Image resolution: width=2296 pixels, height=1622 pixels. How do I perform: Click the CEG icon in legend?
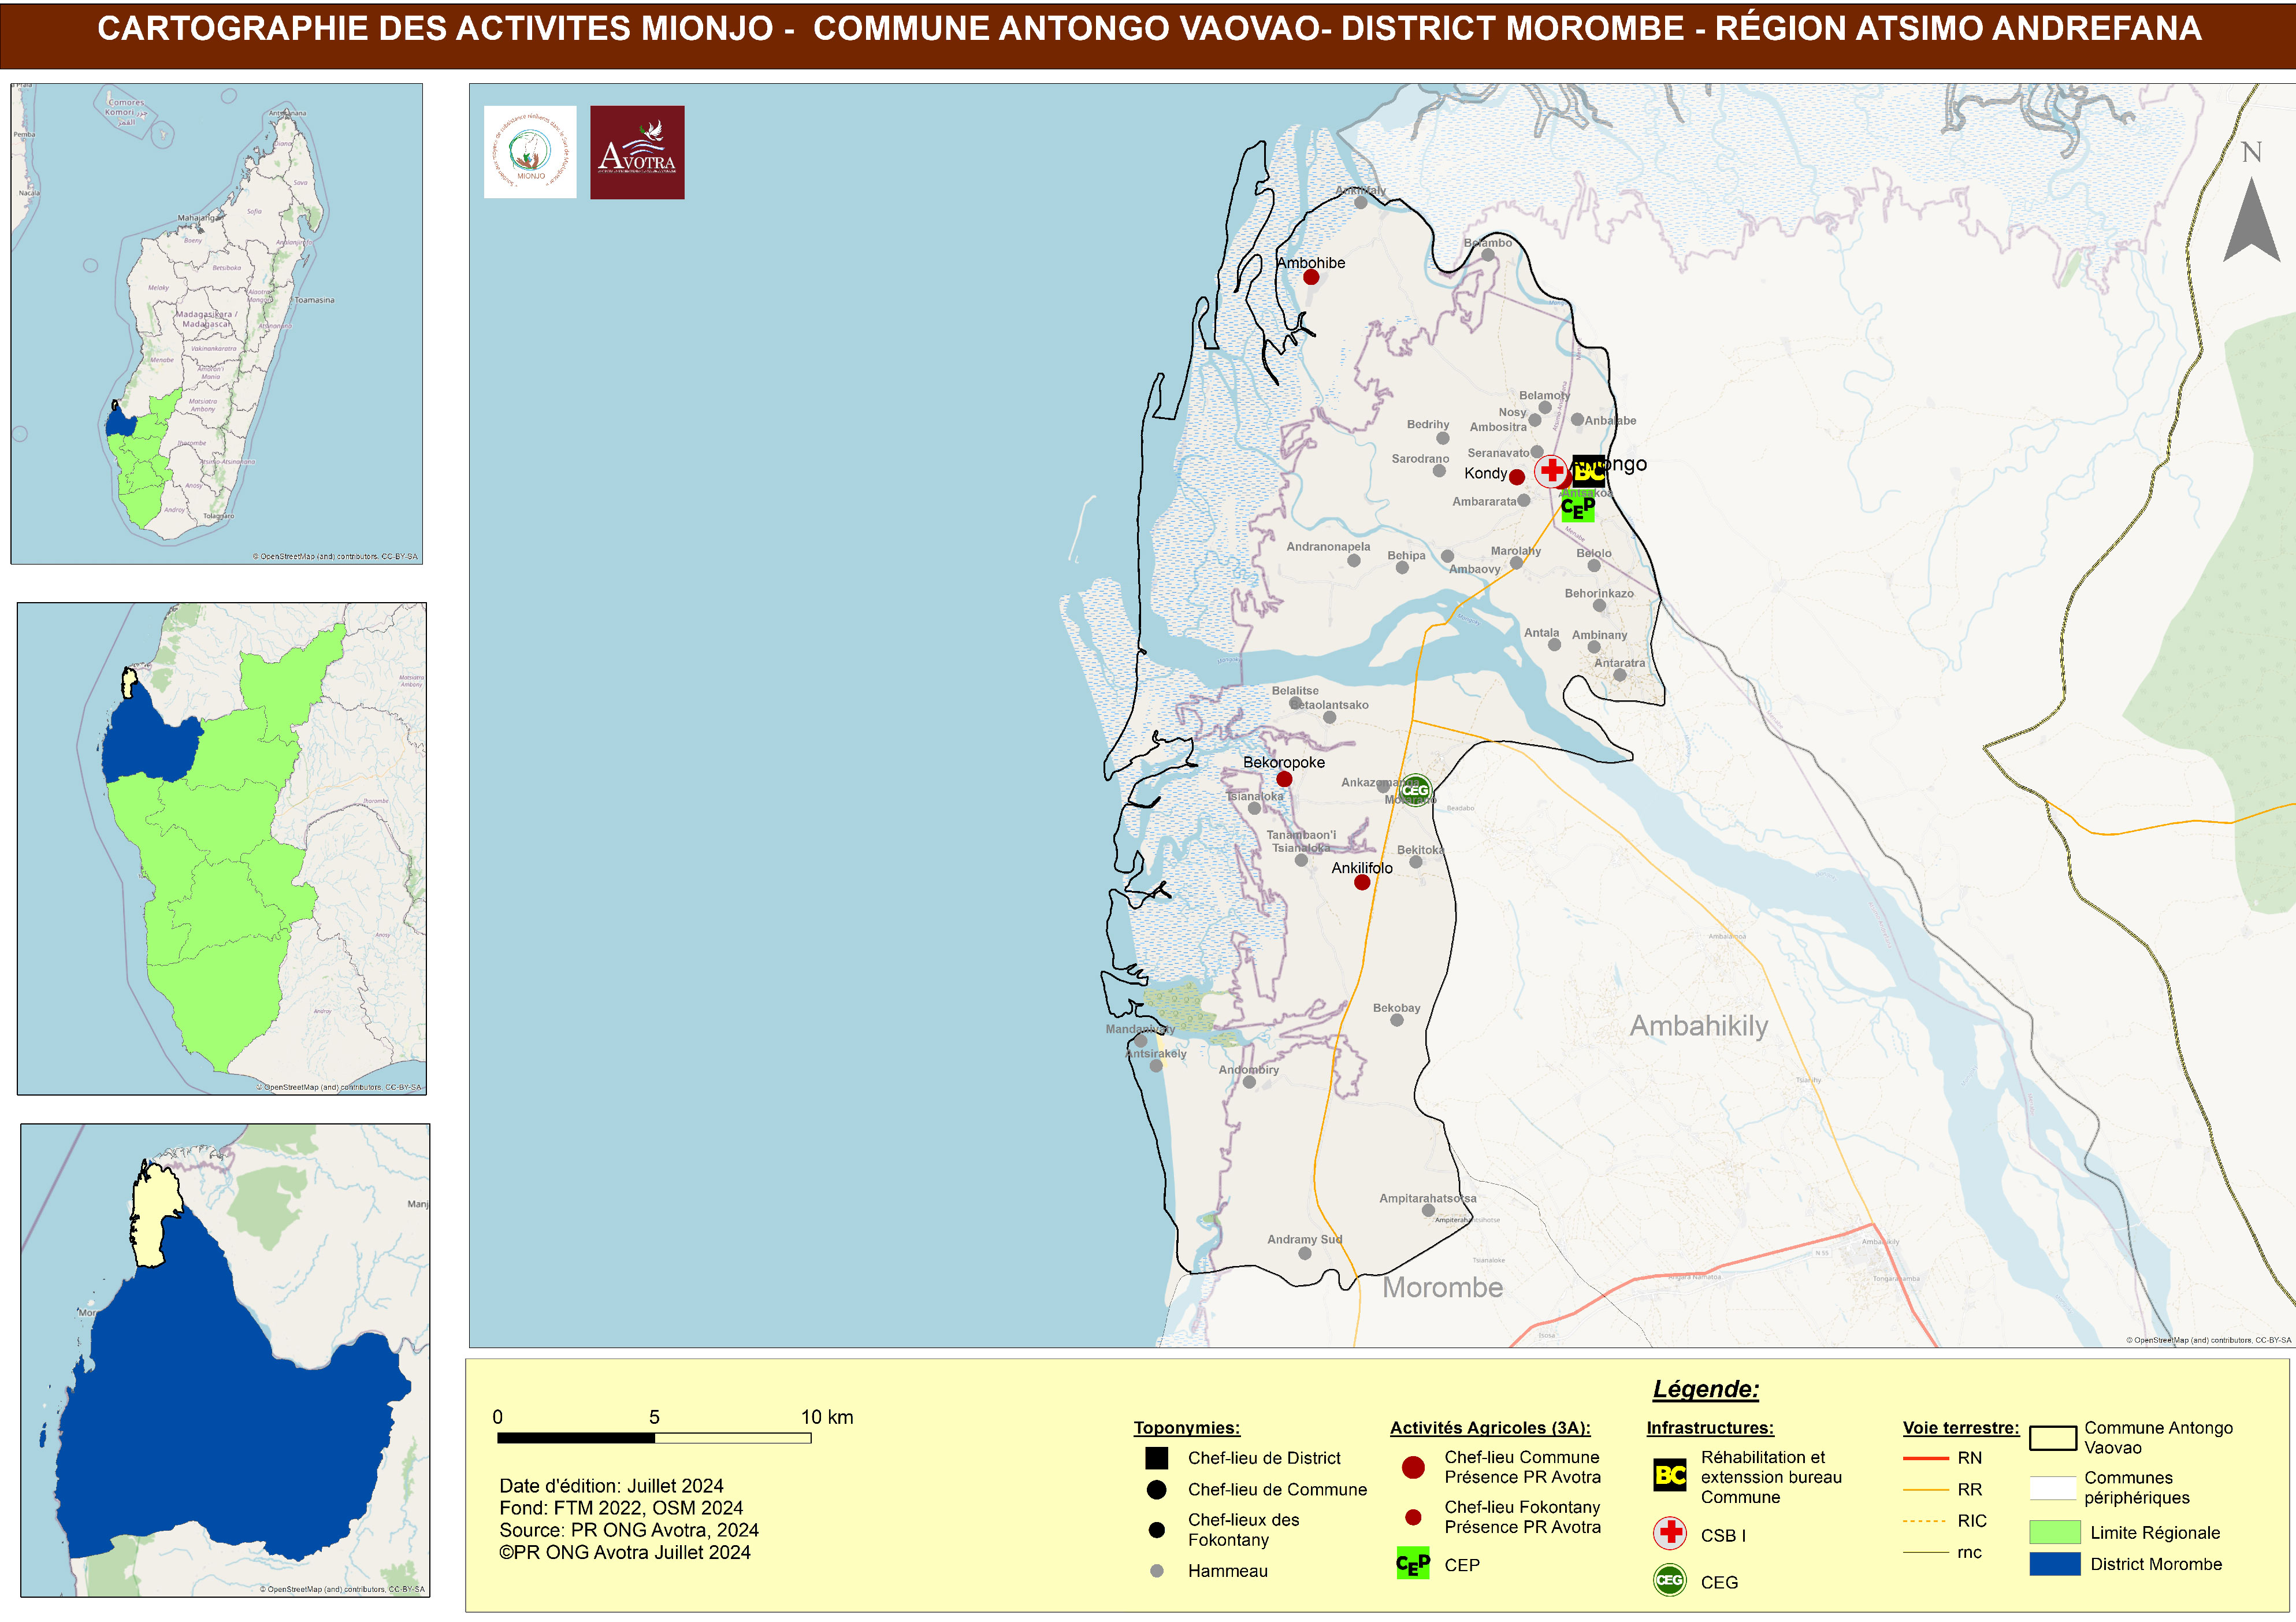[x=1670, y=1580]
